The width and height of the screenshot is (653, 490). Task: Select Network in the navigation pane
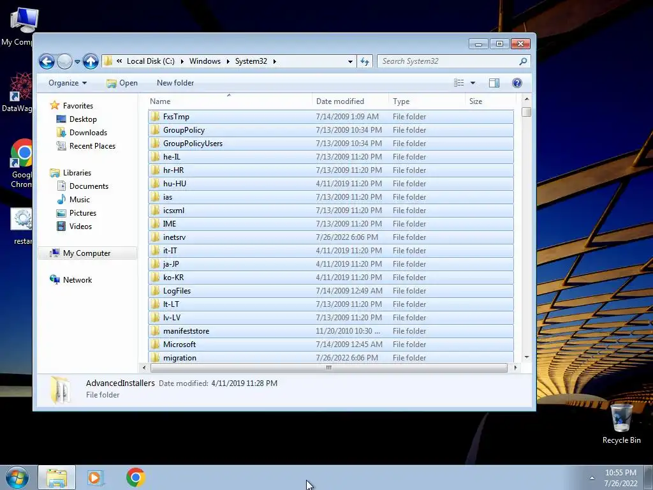(x=77, y=280)
